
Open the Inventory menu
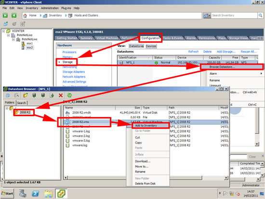click(x=32, y=8)
